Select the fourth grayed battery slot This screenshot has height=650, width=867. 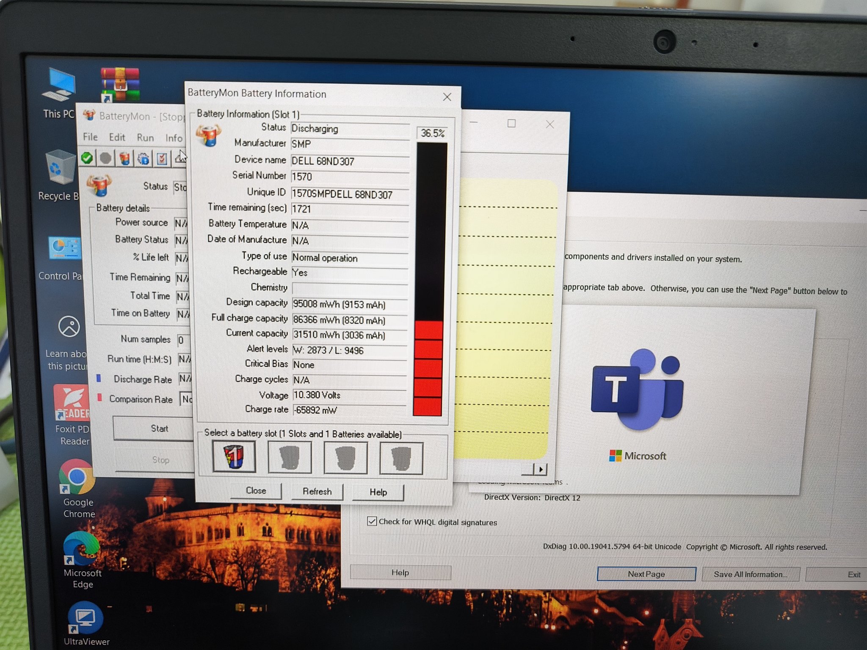(x=401, y=458)
